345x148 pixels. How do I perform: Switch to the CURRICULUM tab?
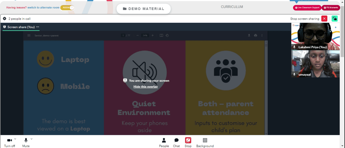[x=232, y=7]
